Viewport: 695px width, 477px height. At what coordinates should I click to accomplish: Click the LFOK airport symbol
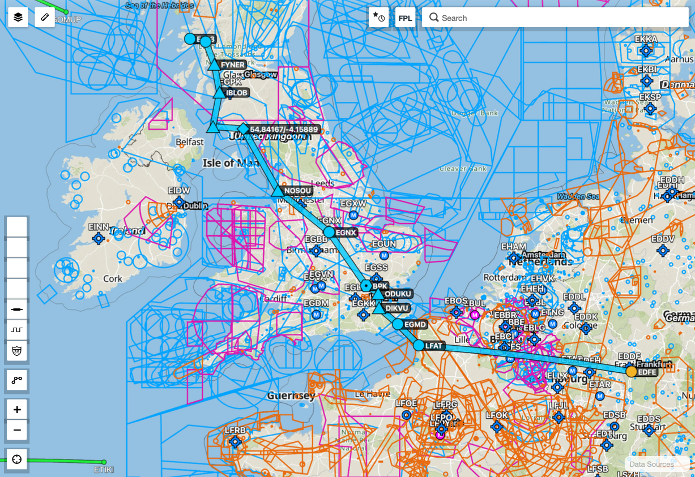[497, 426]
